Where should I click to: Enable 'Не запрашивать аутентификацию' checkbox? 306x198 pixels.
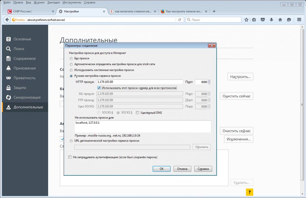tap(70, 157)
